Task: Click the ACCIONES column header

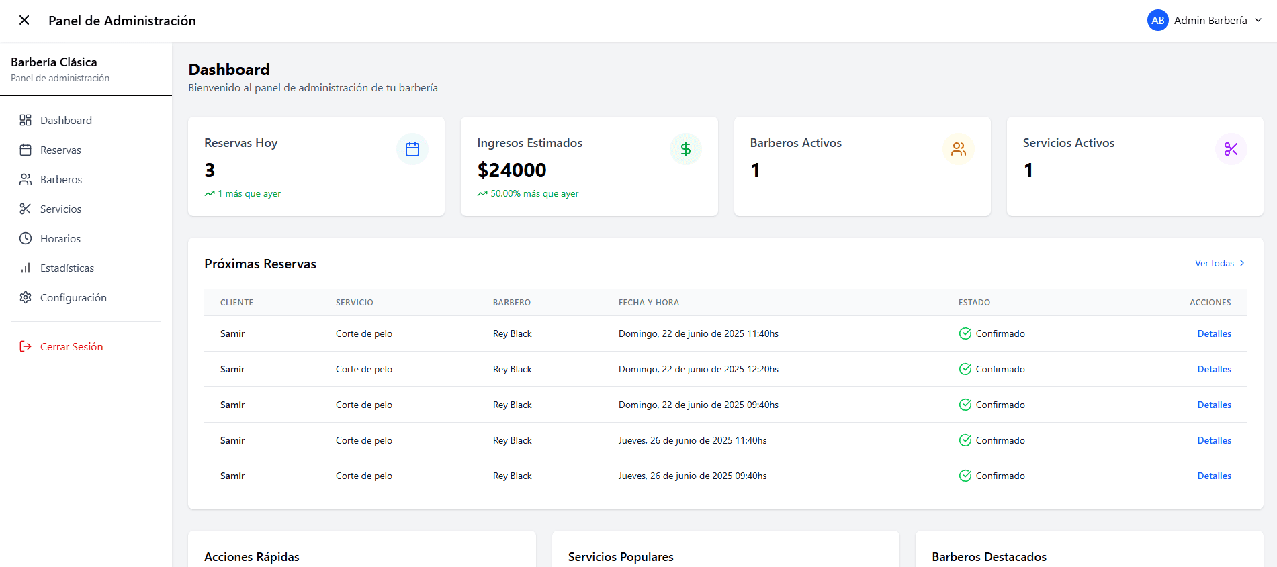Action: click(x=1210, y=303)
